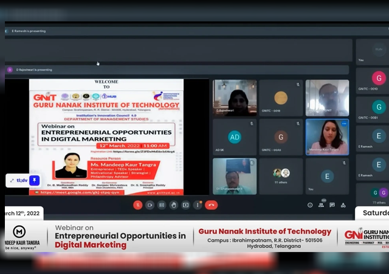Raise hand using the hand icon

174,205
